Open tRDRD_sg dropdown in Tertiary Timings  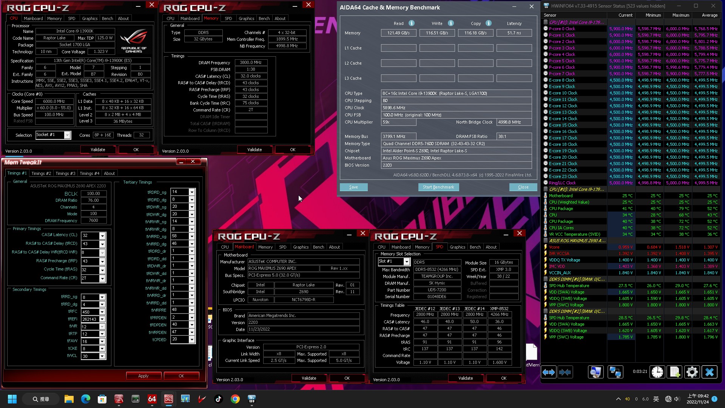[192, 192]
